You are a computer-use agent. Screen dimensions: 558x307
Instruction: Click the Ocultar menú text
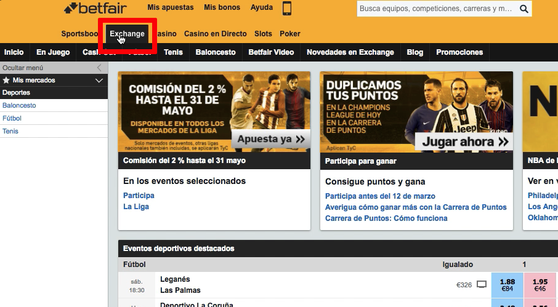point(23,68)
